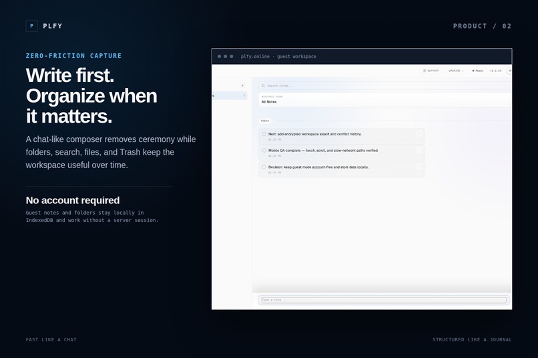Check the circle beside 'Next: add encrypted workspace export'

(264, 134)
